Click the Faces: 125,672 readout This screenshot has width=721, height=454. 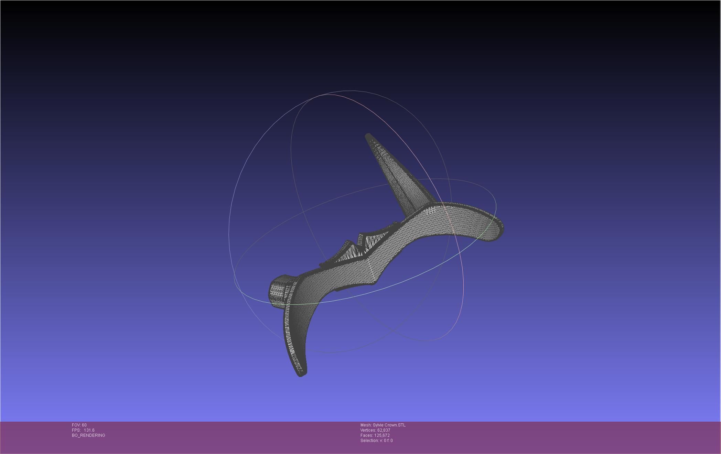pyautogui.click(x=375, y=435)
